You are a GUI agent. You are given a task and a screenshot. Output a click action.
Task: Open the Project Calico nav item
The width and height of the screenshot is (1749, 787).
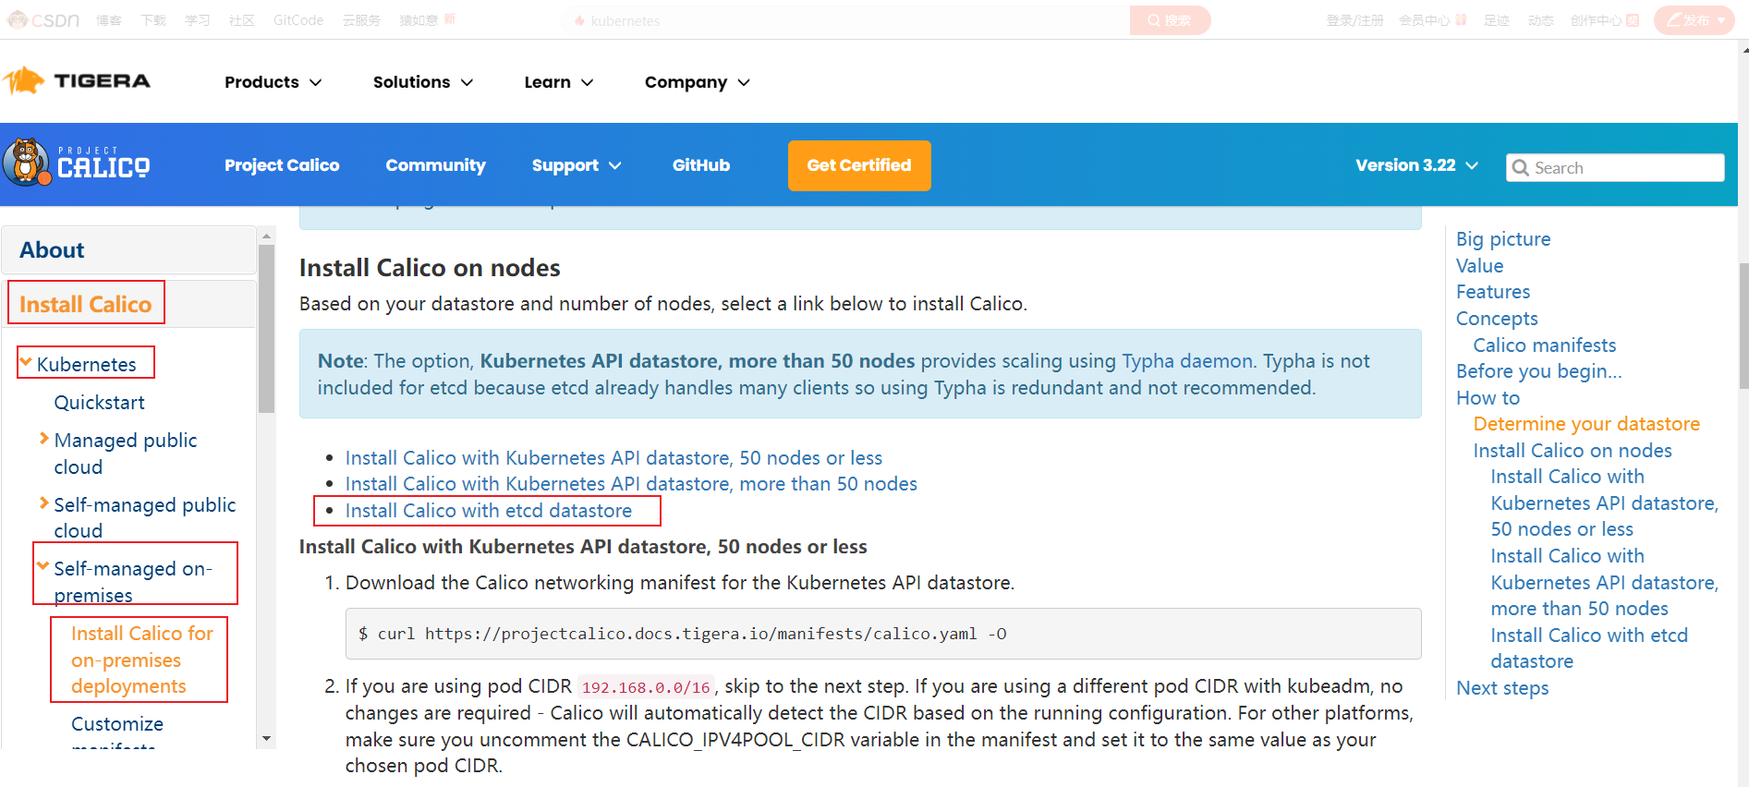[282, 165]
